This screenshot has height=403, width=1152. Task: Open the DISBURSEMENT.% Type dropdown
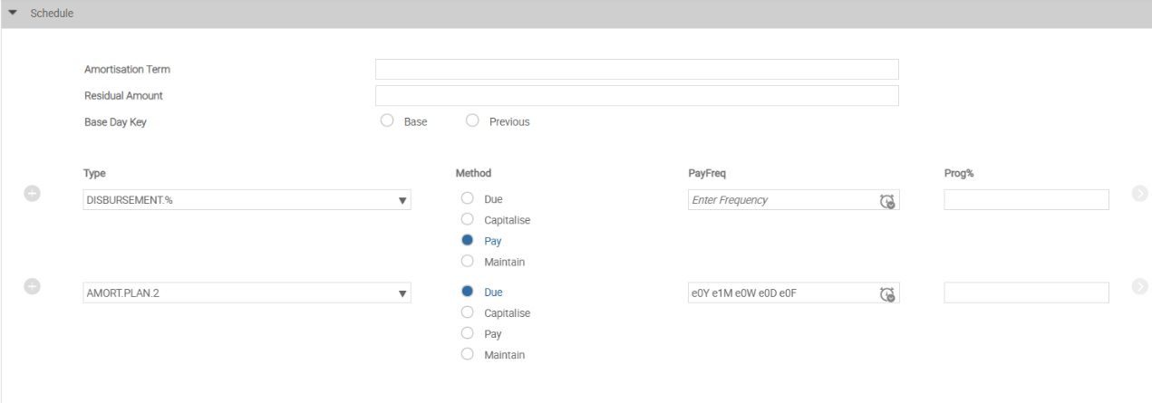tap(402, 201)
